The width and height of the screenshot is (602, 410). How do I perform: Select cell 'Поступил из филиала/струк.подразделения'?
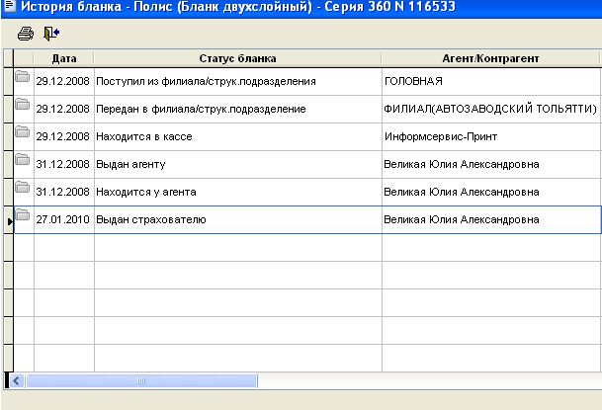pos(238,82)
